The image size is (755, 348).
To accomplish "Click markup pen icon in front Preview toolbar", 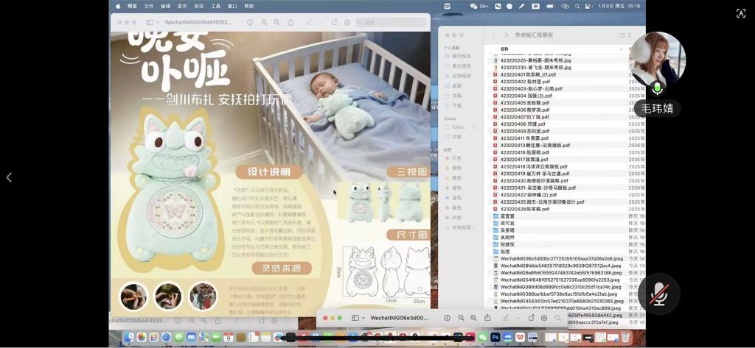I will click(x=505, y=318).
